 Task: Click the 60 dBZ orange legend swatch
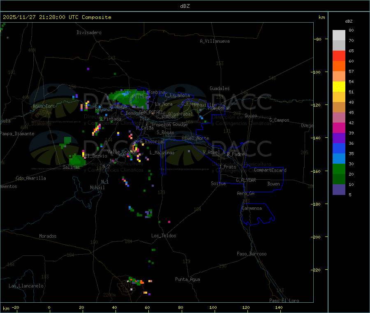point(339,66)
